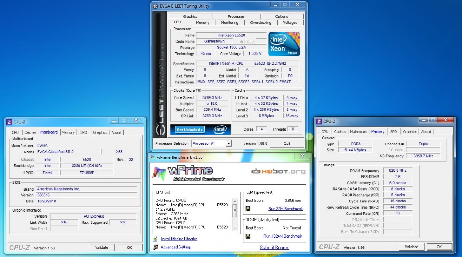Click OK in CPU-Z Memory window

(439, 247)
